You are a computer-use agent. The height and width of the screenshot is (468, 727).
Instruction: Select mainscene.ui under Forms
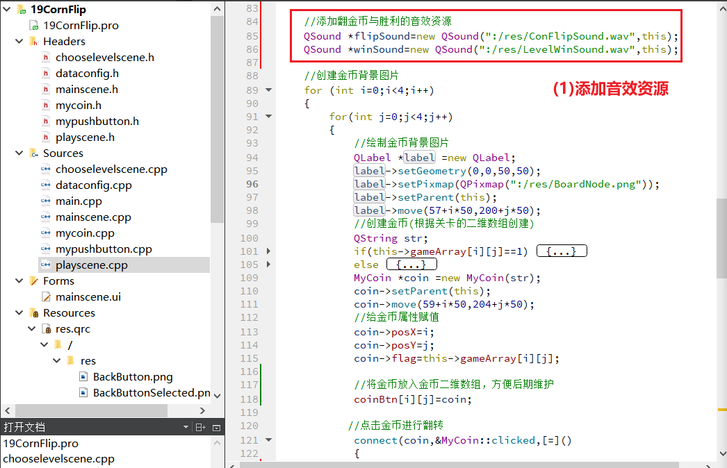click(88, 296)
